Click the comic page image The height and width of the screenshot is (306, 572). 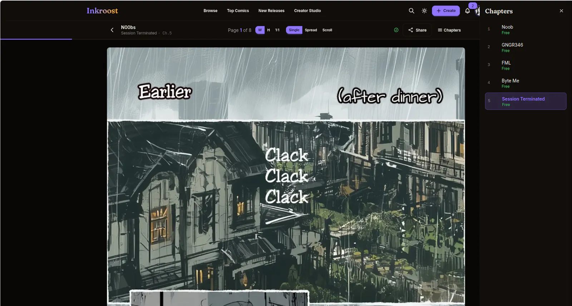pyautogui.click(x=286, y=177)
